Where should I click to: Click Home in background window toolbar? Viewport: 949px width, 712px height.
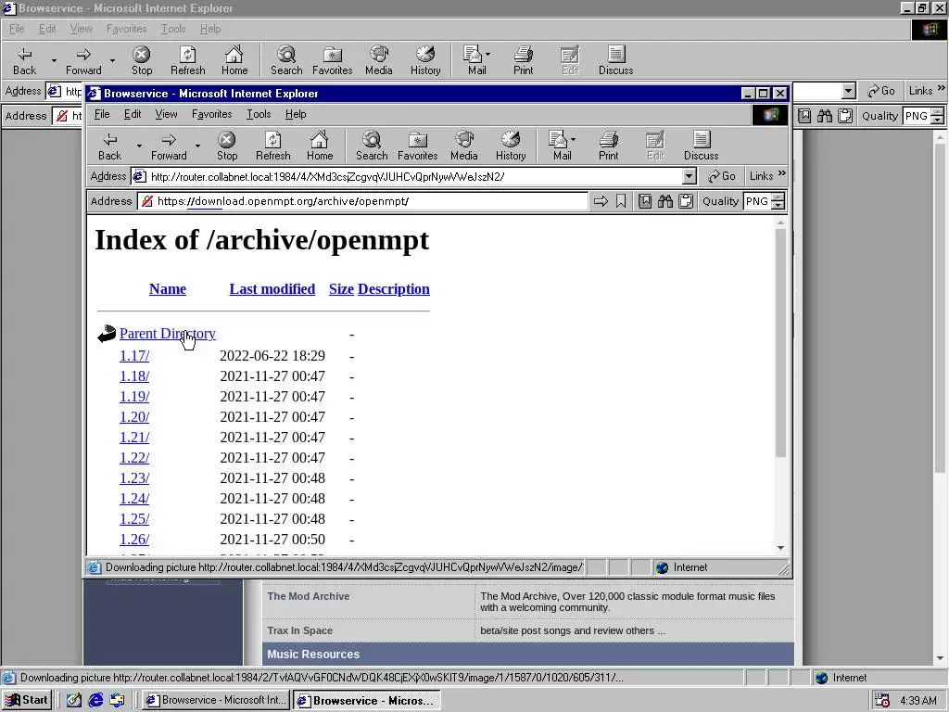point(234,60)
